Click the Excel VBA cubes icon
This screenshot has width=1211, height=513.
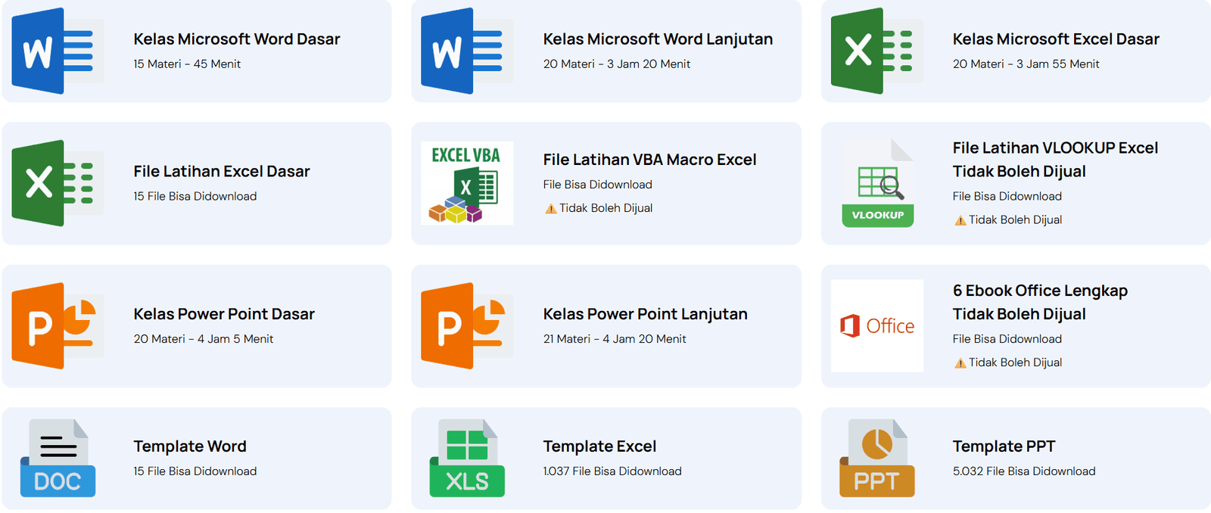pyautogui.click(x=466, y=183)
